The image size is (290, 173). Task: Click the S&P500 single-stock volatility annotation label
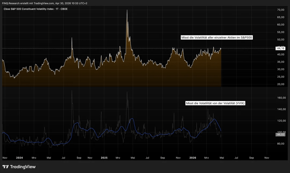(217, 38)
